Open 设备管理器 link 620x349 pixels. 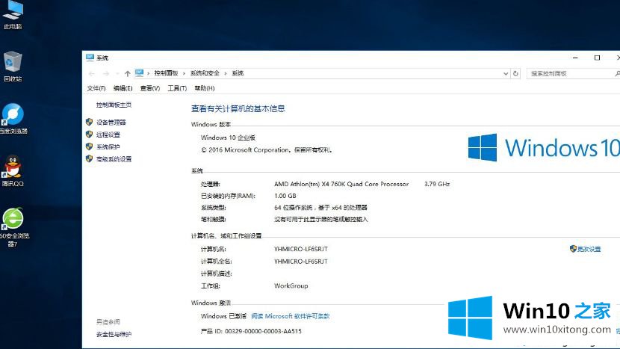111,123
